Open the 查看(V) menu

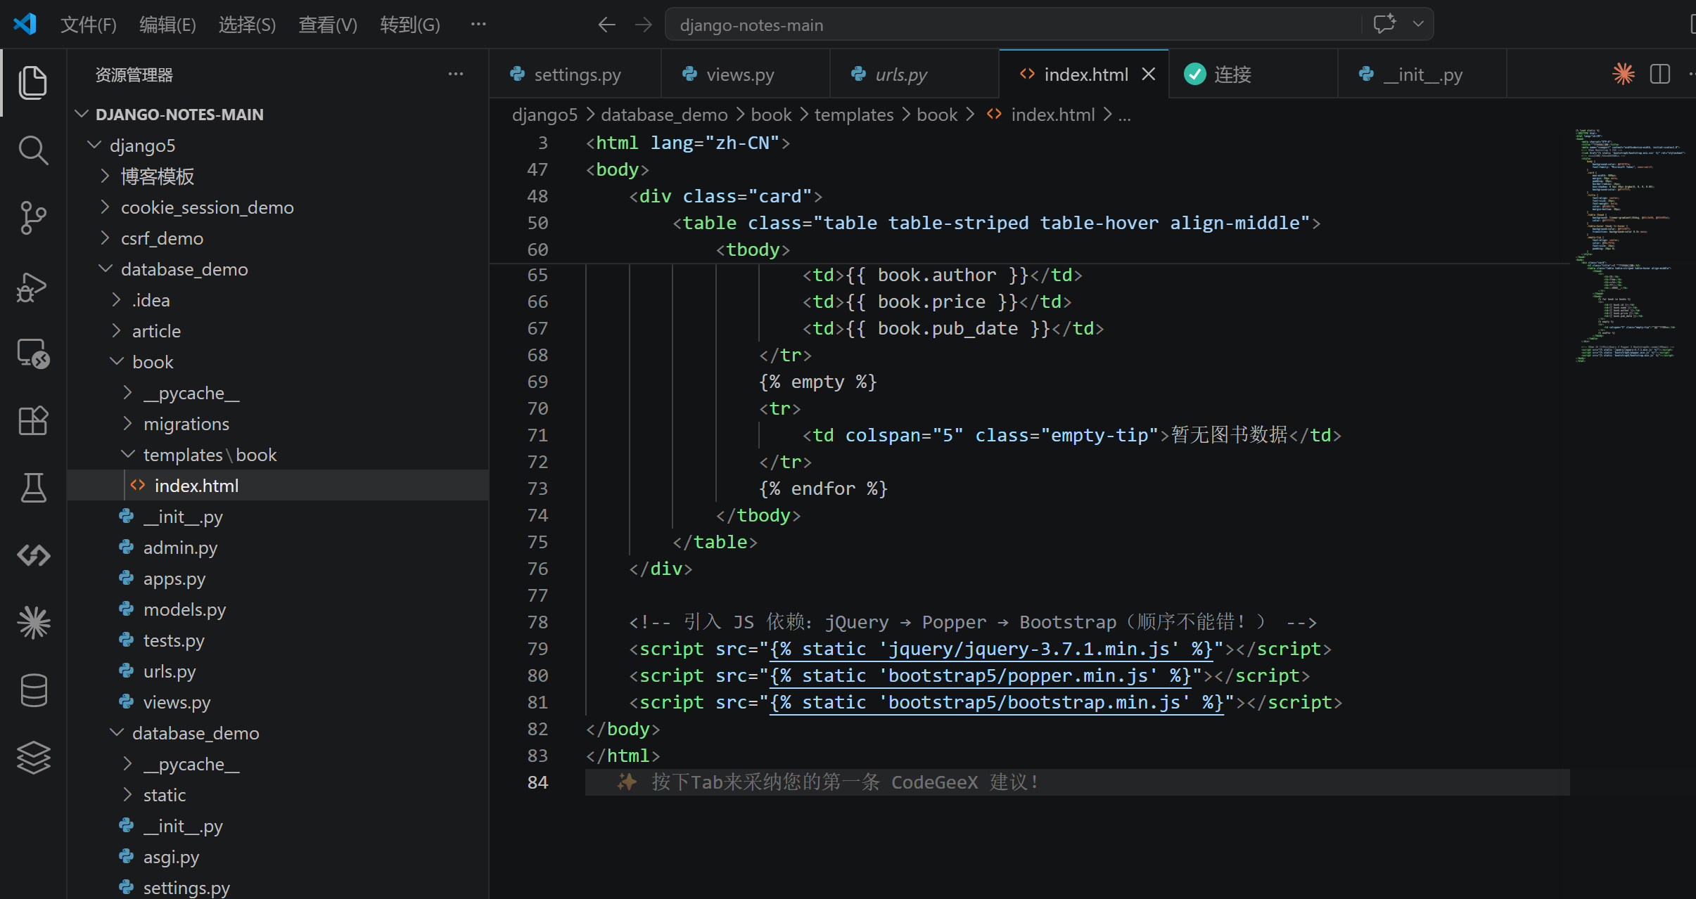pos(327,25)
